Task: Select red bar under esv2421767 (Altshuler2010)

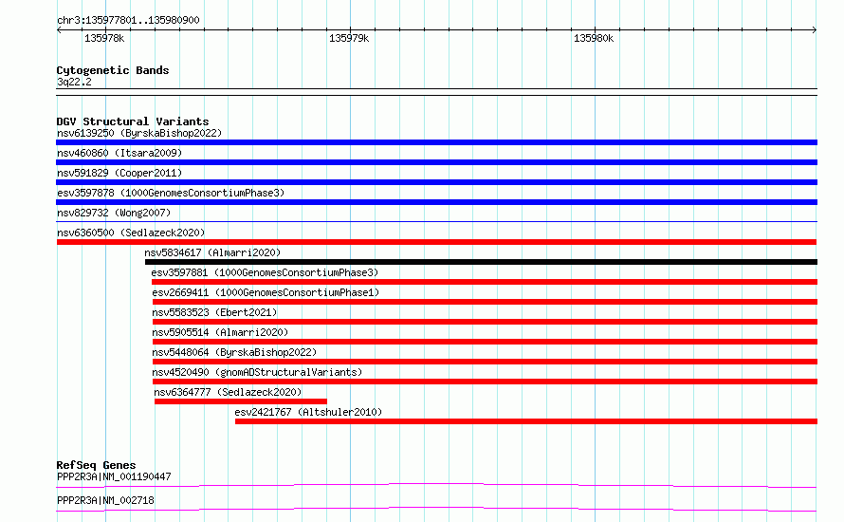Action: [526, 421]
